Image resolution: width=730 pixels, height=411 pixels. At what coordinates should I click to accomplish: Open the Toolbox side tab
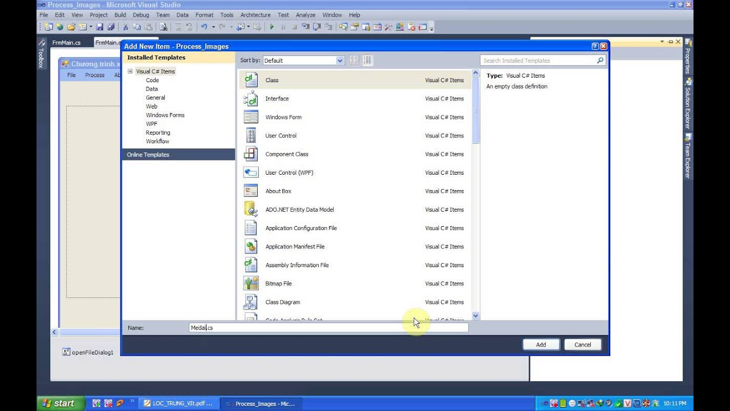point(41,54)
